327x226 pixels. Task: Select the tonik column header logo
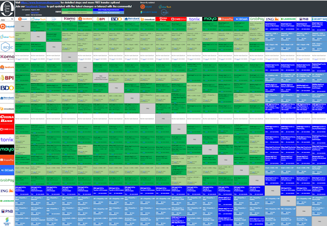[194, 19]
